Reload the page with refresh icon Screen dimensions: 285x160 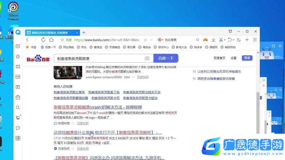43,40
